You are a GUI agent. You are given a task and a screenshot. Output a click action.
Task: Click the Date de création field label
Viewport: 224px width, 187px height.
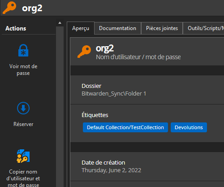tap(103, 163)
